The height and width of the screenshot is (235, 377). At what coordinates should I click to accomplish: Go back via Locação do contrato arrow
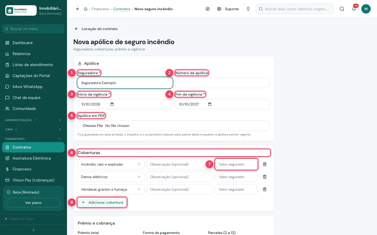76,29
